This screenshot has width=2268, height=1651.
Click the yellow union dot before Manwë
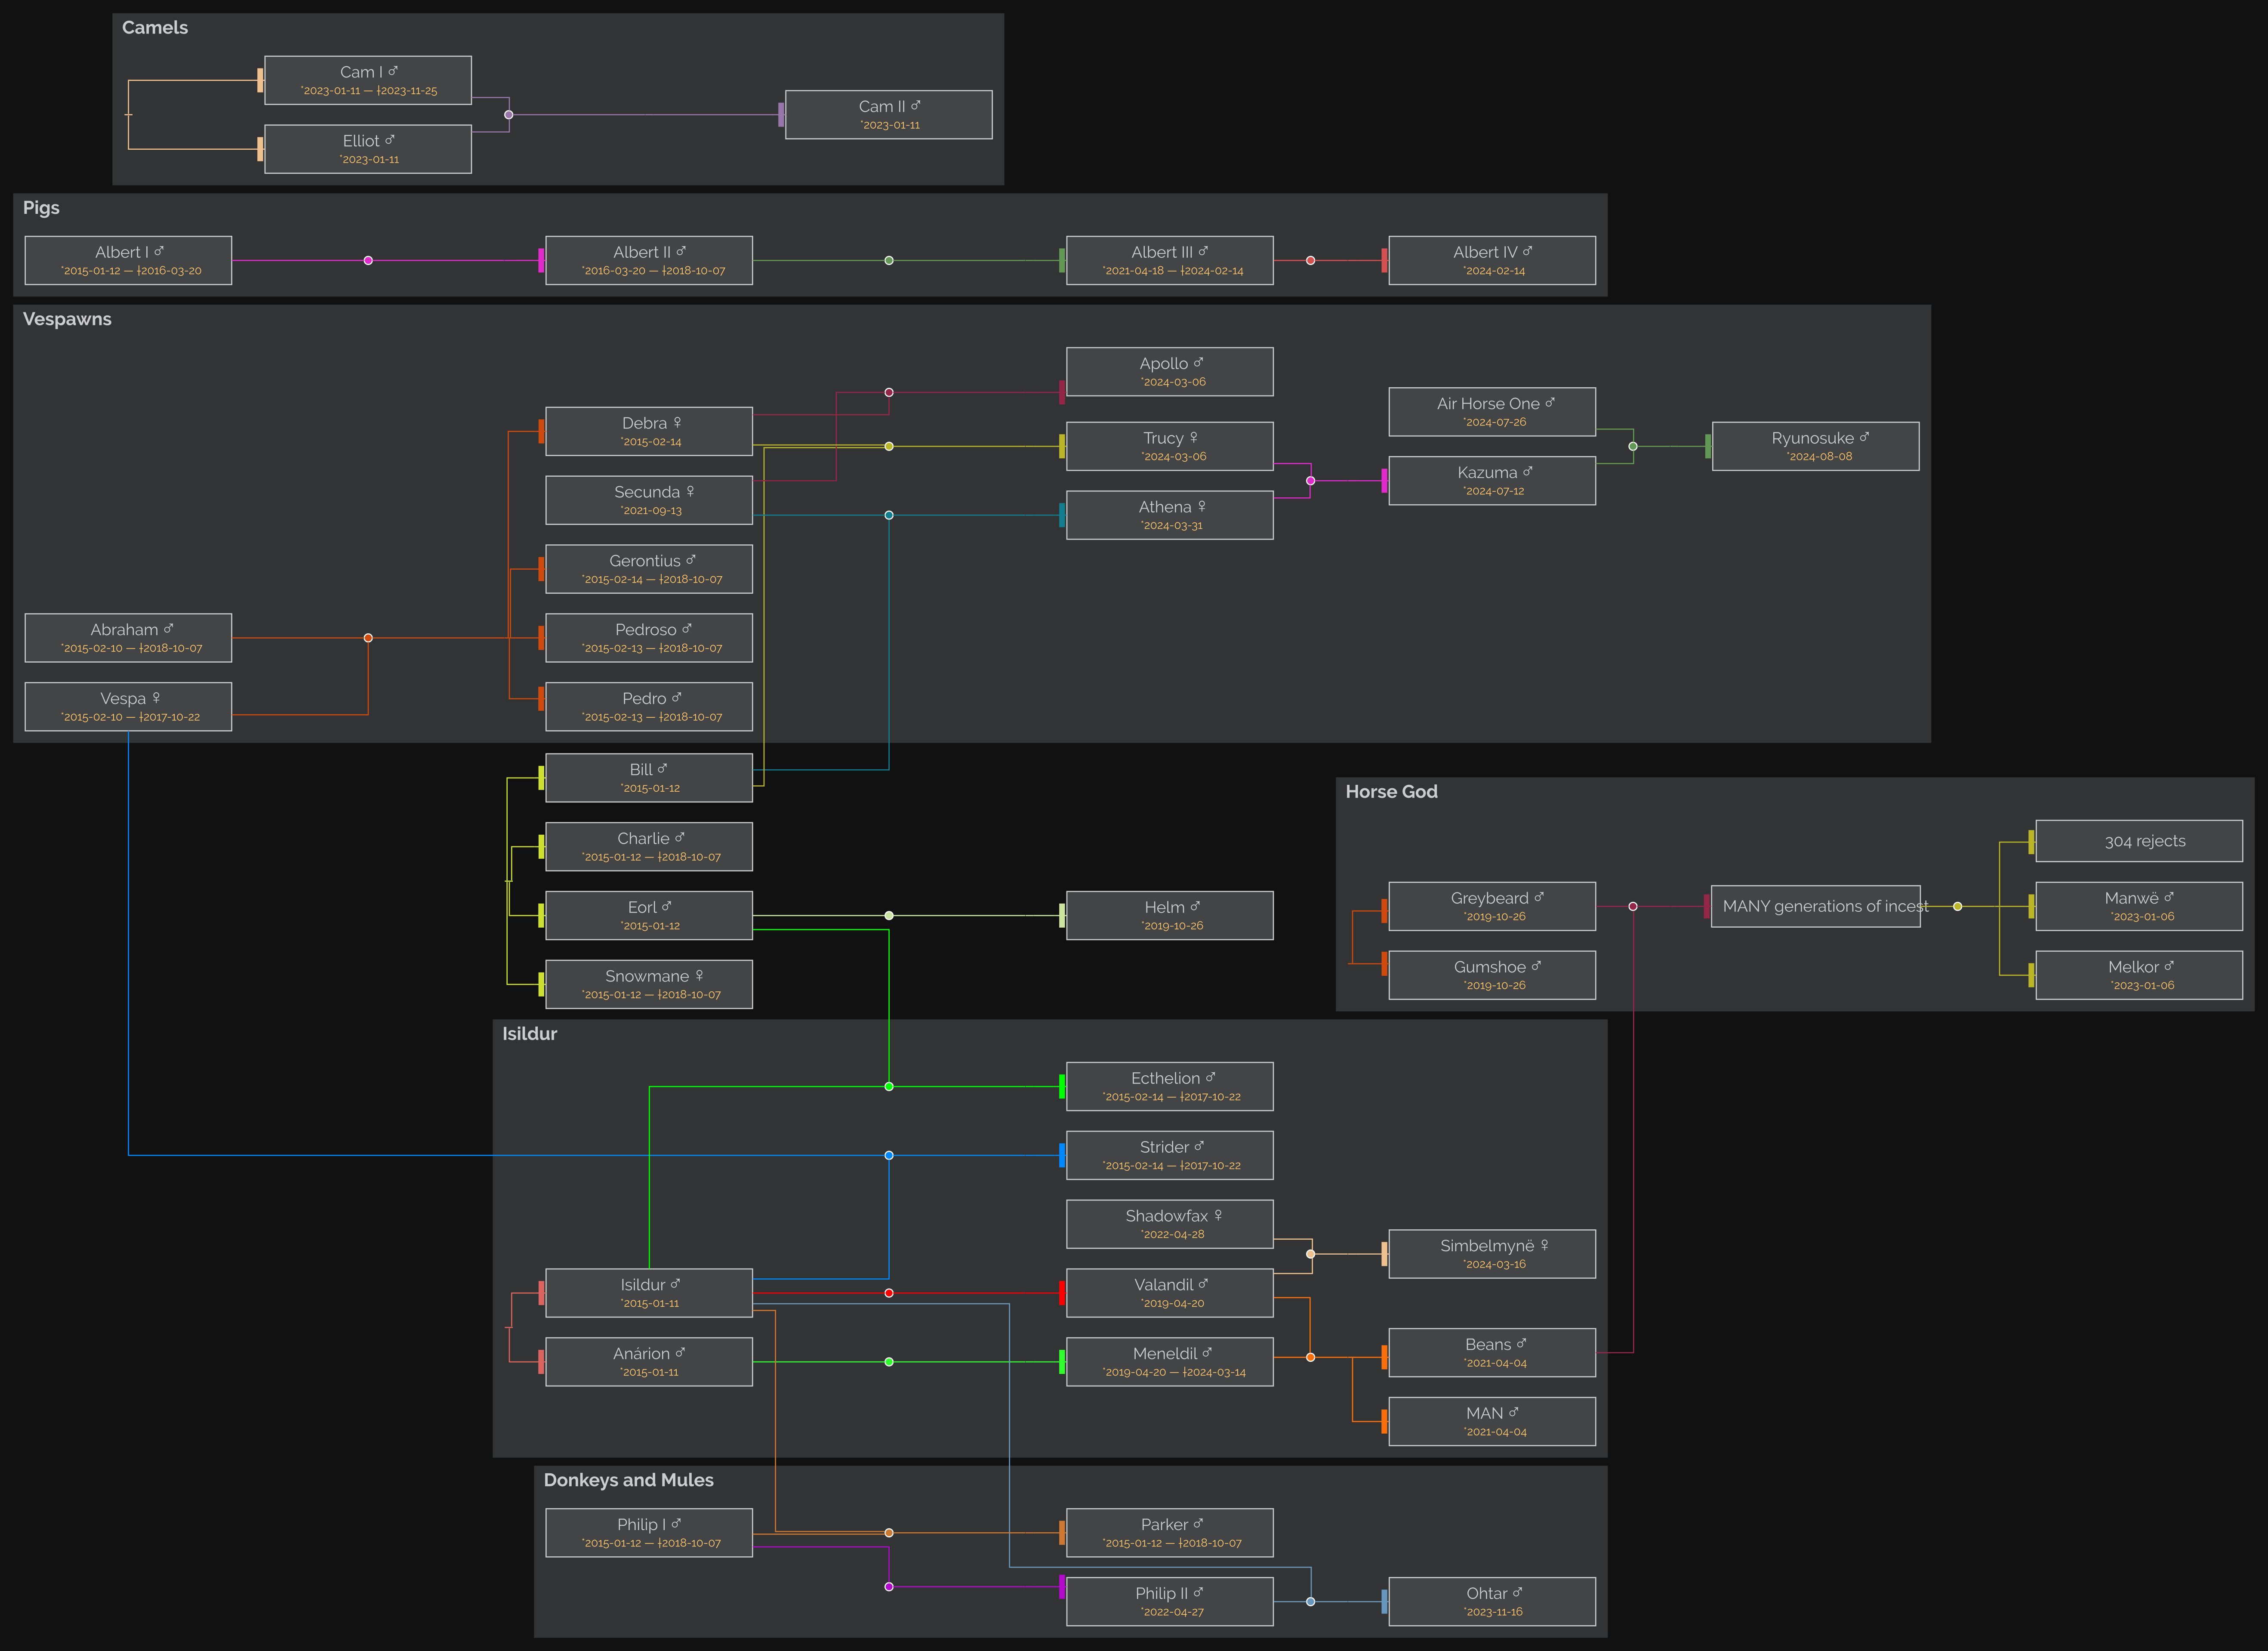(1957, 907)
